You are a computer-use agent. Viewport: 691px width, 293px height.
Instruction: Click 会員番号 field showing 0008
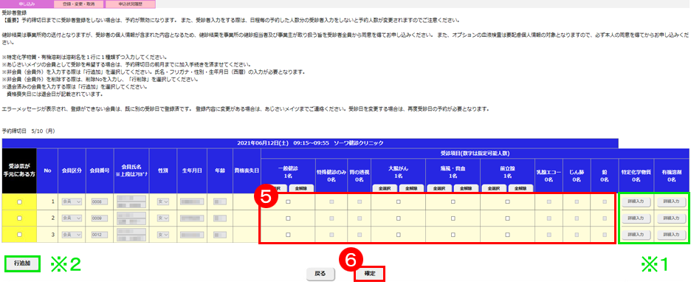click(99, 201)
